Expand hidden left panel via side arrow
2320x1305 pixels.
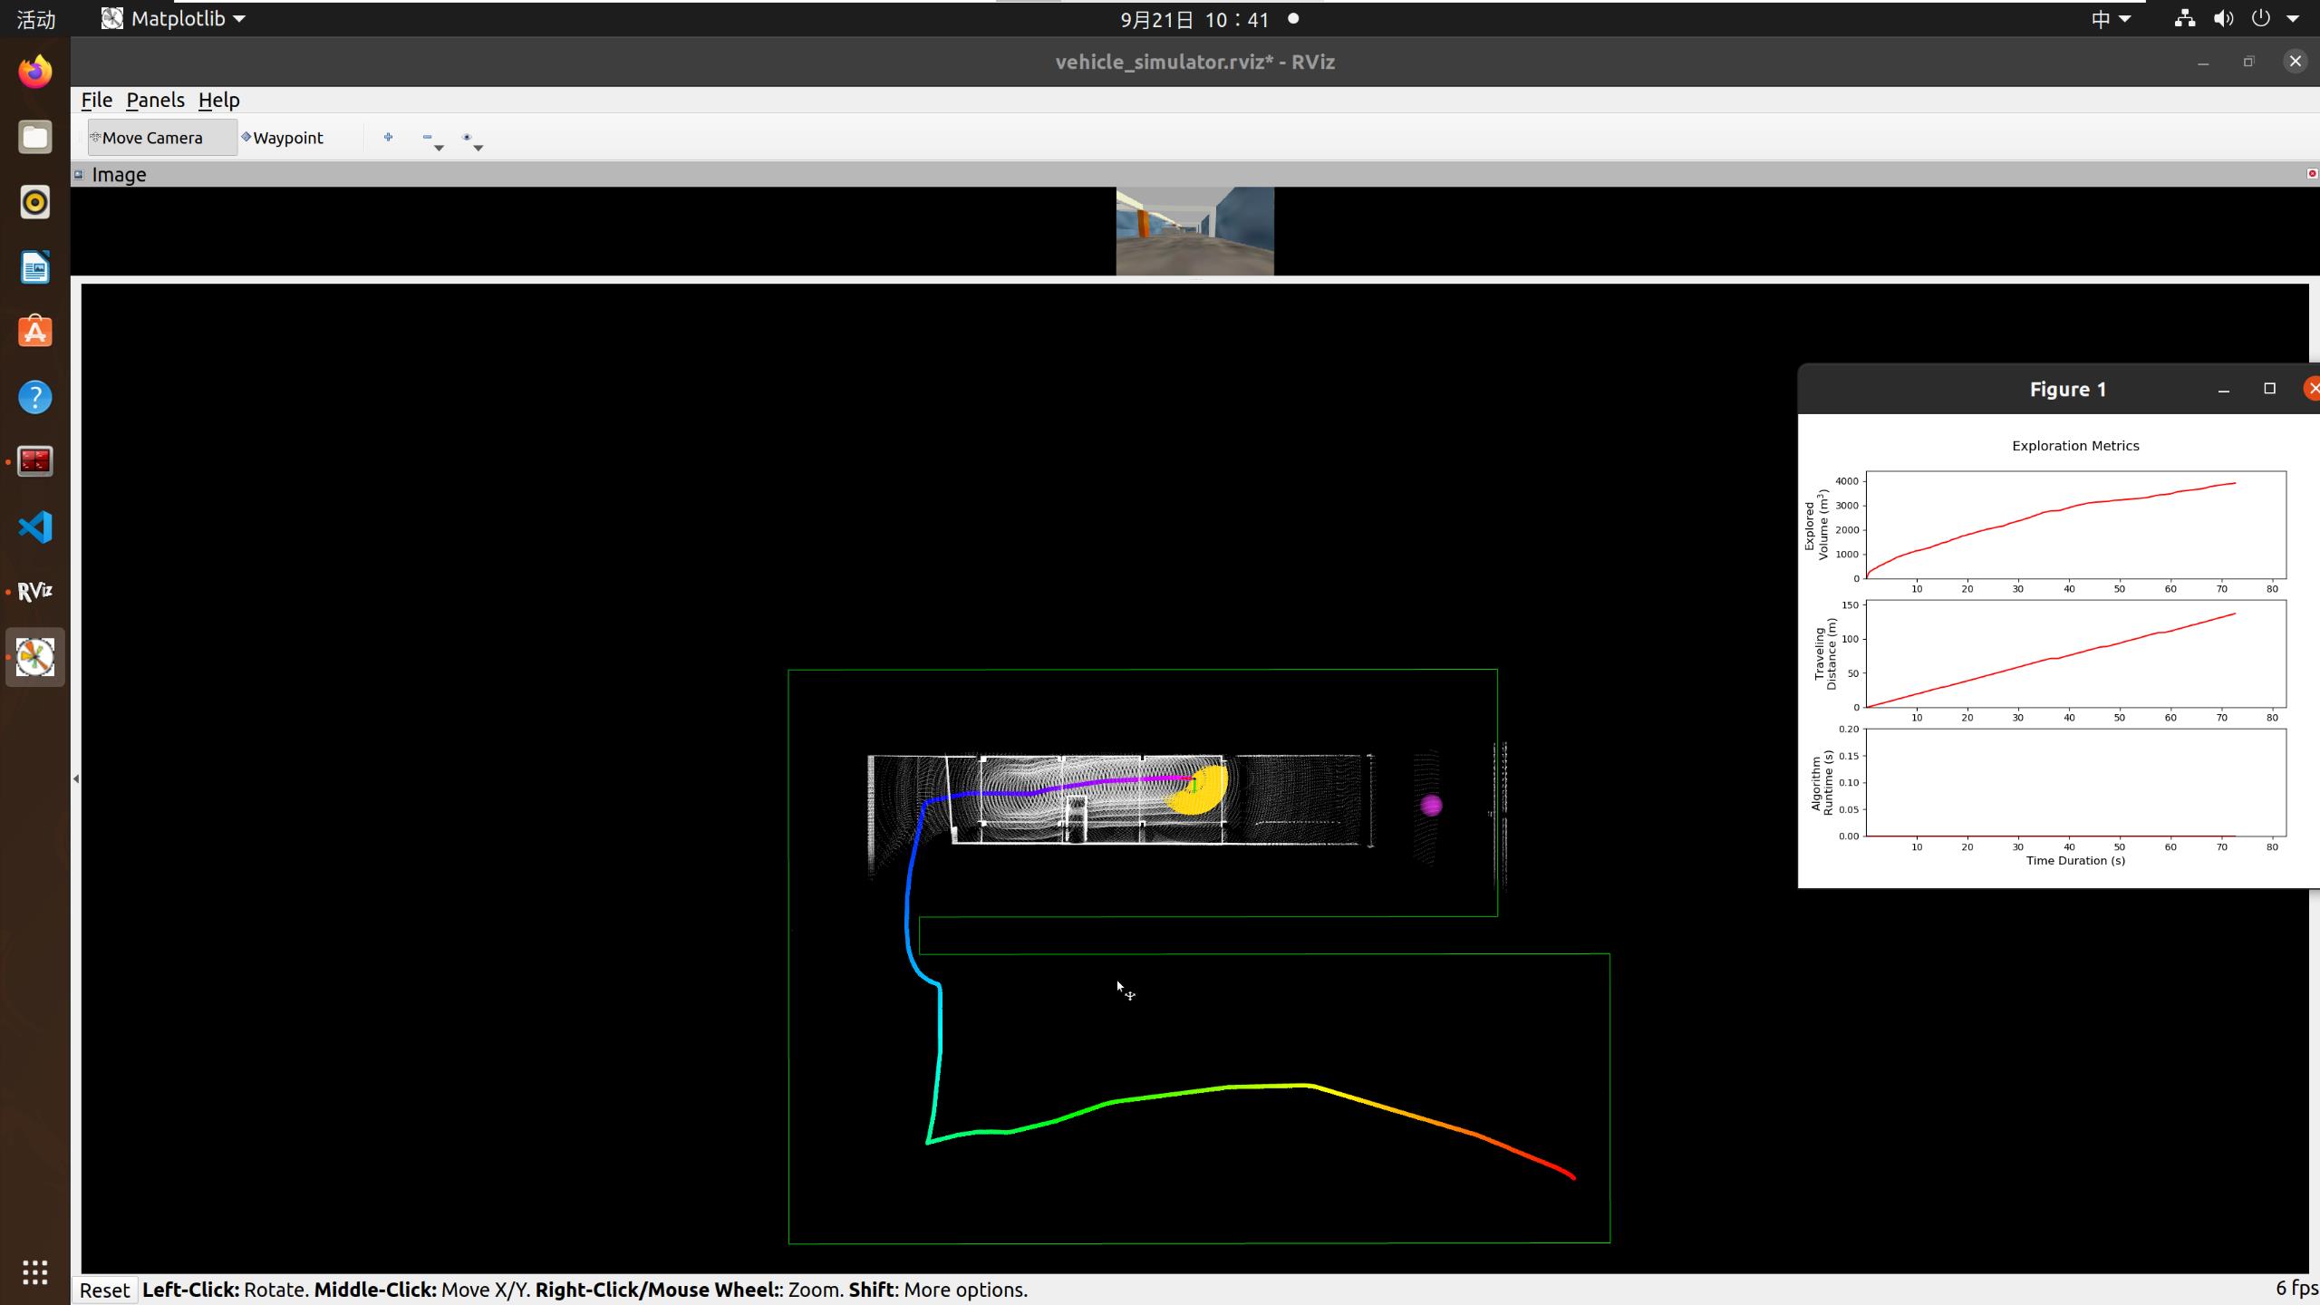click(76, 778)
